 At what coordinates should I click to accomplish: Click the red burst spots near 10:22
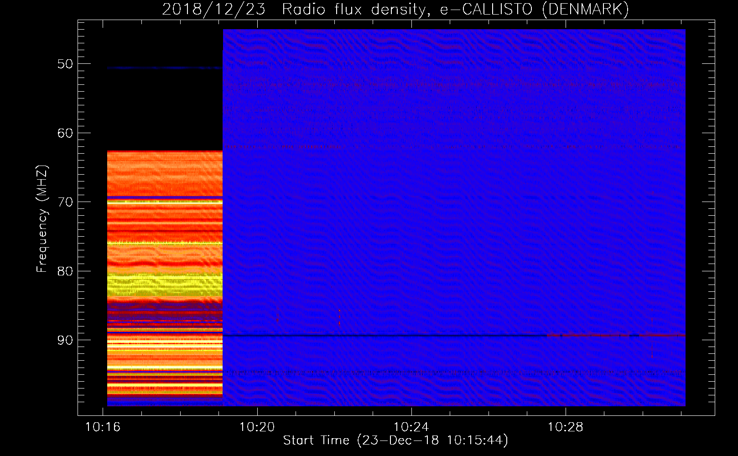(339, 317)
